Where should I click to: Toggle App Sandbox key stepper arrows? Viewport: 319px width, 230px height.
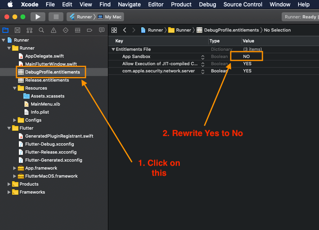click(203, 57)
